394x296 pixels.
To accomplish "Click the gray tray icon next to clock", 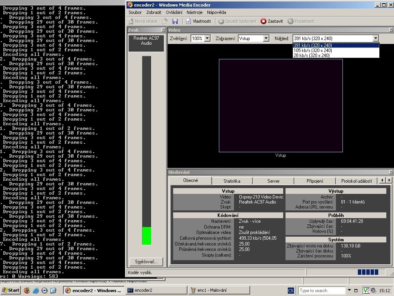I will tap(373, 291).
